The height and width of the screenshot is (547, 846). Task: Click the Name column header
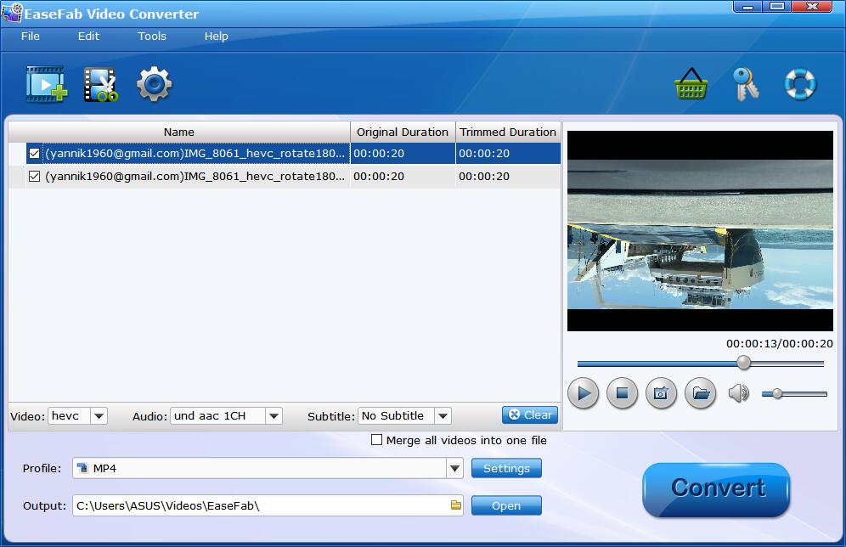coord(179,133)
